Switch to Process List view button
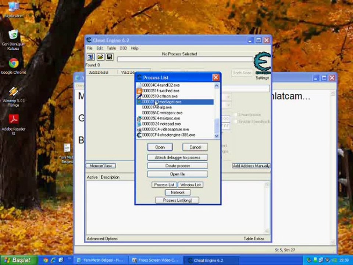This screenshot has height=265, width=353. click(x=164, y=185)
